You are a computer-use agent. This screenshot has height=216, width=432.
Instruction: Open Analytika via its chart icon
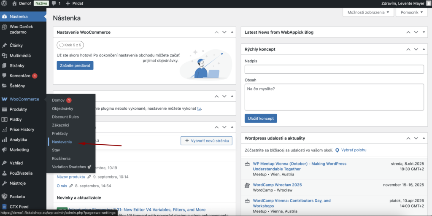[x=4, y=140]
